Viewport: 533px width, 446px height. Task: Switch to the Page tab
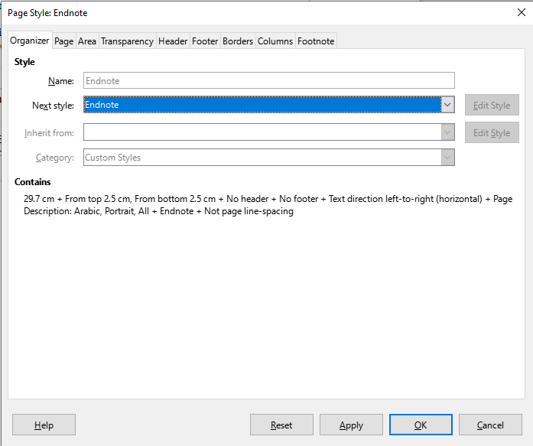(x=64, y=41)
